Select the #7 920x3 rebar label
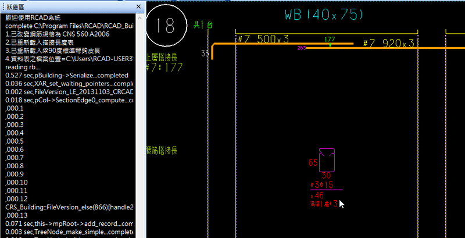This screenshot has height=238, width=465. pos(388,44)
